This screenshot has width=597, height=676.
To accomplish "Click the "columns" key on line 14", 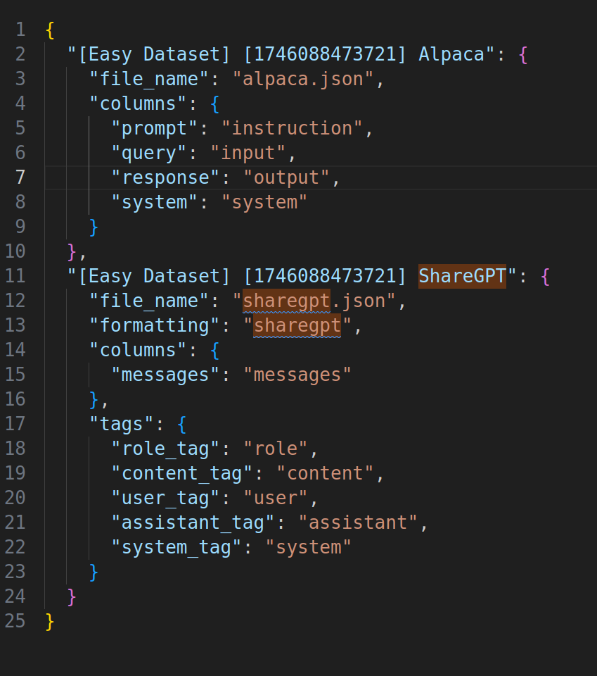I will pos(138,350).
